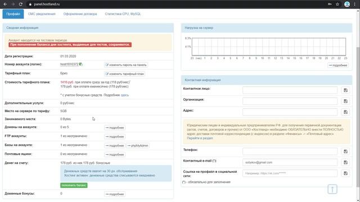Focus the Контактное лицо input field

tap(290, 90)
